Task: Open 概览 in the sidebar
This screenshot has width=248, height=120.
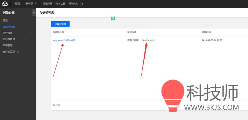Action: [6, 21]
